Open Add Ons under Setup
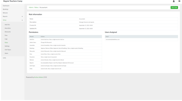 coord(8,25)
